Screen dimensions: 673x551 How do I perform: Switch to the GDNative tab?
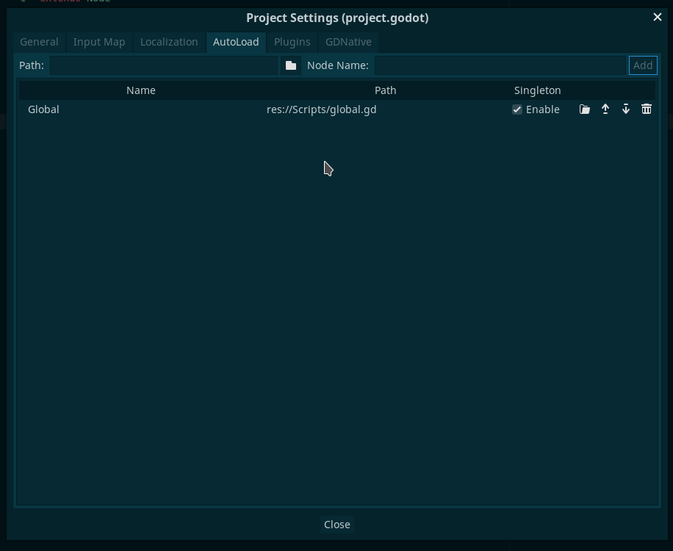348,42
